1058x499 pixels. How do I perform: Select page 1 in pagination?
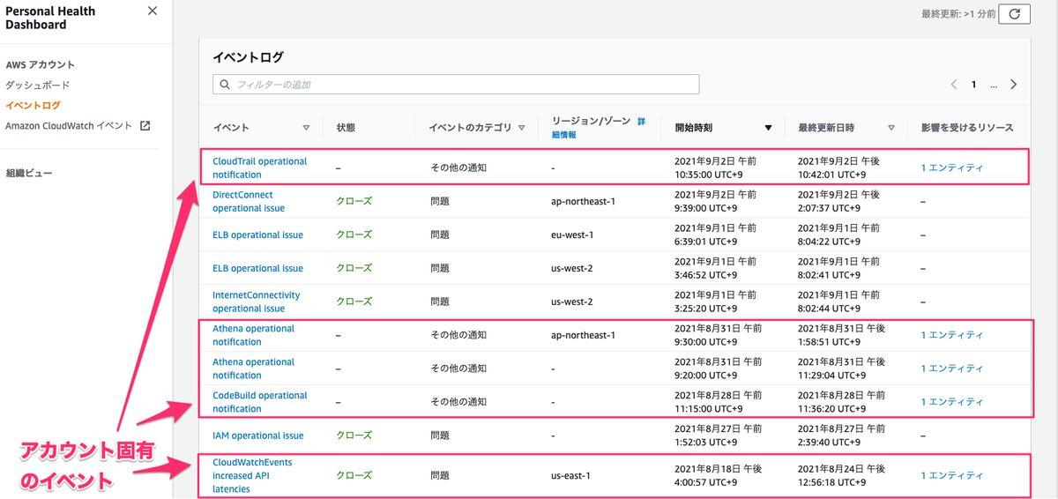[974, 85]
